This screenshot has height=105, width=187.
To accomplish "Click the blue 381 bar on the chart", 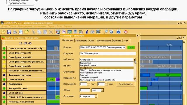I will click(155, 80).
